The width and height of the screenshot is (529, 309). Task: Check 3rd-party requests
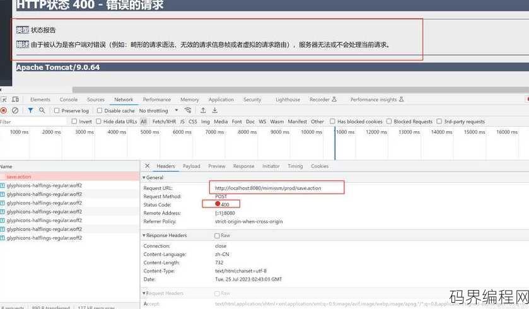439,122
